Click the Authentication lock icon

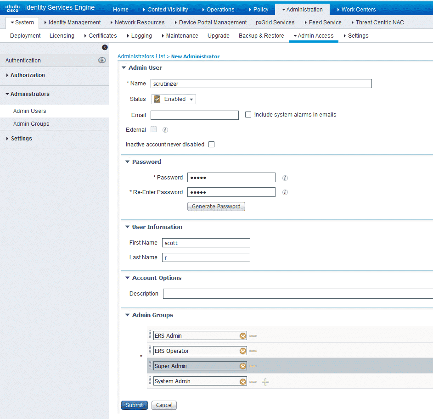[x=102, y=60]
